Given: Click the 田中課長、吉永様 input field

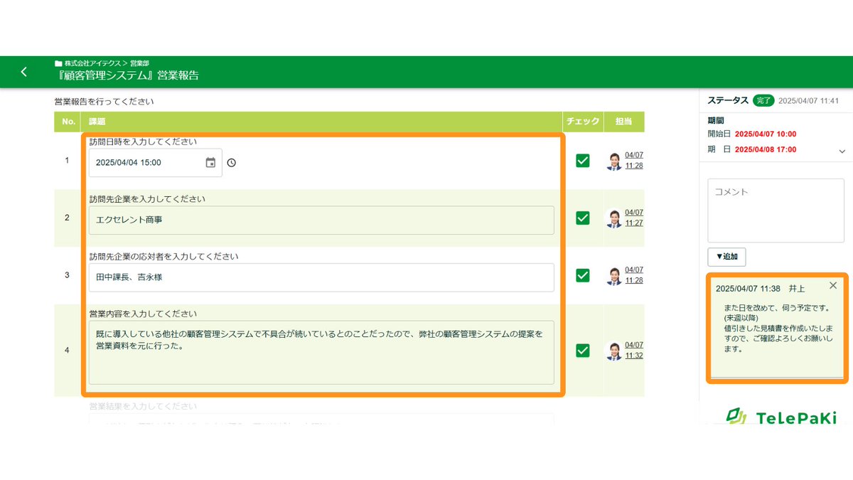Looking at the screenshot, I should [x=321, y=277].
